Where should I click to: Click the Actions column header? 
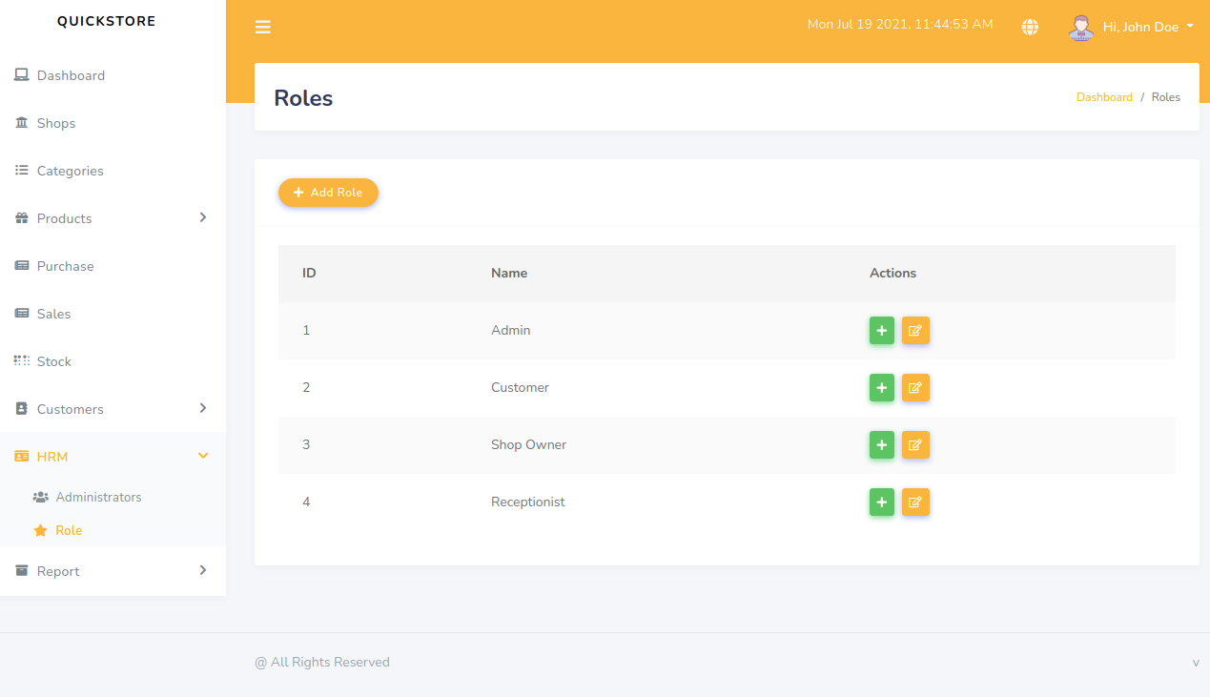pos(892,273)
